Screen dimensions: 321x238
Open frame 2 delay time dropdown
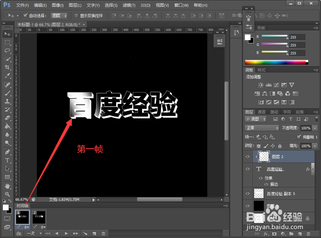click(x=43, y=227)
